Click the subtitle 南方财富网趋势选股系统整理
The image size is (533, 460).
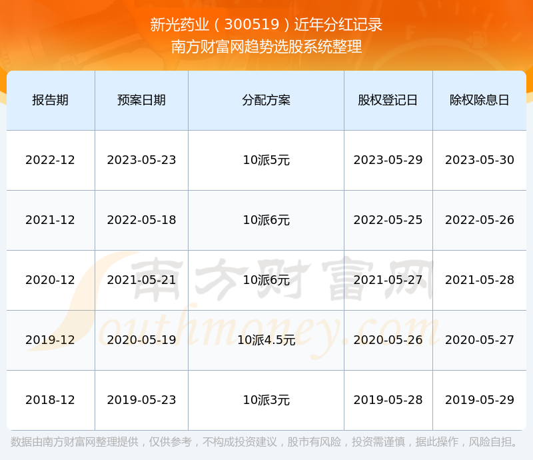[x=266, y=47]
